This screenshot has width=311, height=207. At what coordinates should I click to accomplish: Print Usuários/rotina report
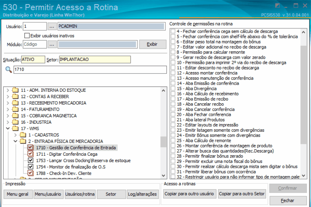pyautogui.click(x=80, y=194)
